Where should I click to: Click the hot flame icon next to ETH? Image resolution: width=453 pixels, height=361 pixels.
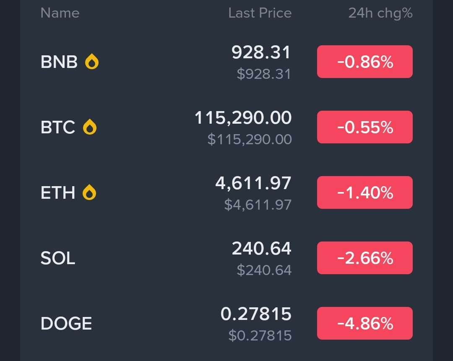coord(89,192)
